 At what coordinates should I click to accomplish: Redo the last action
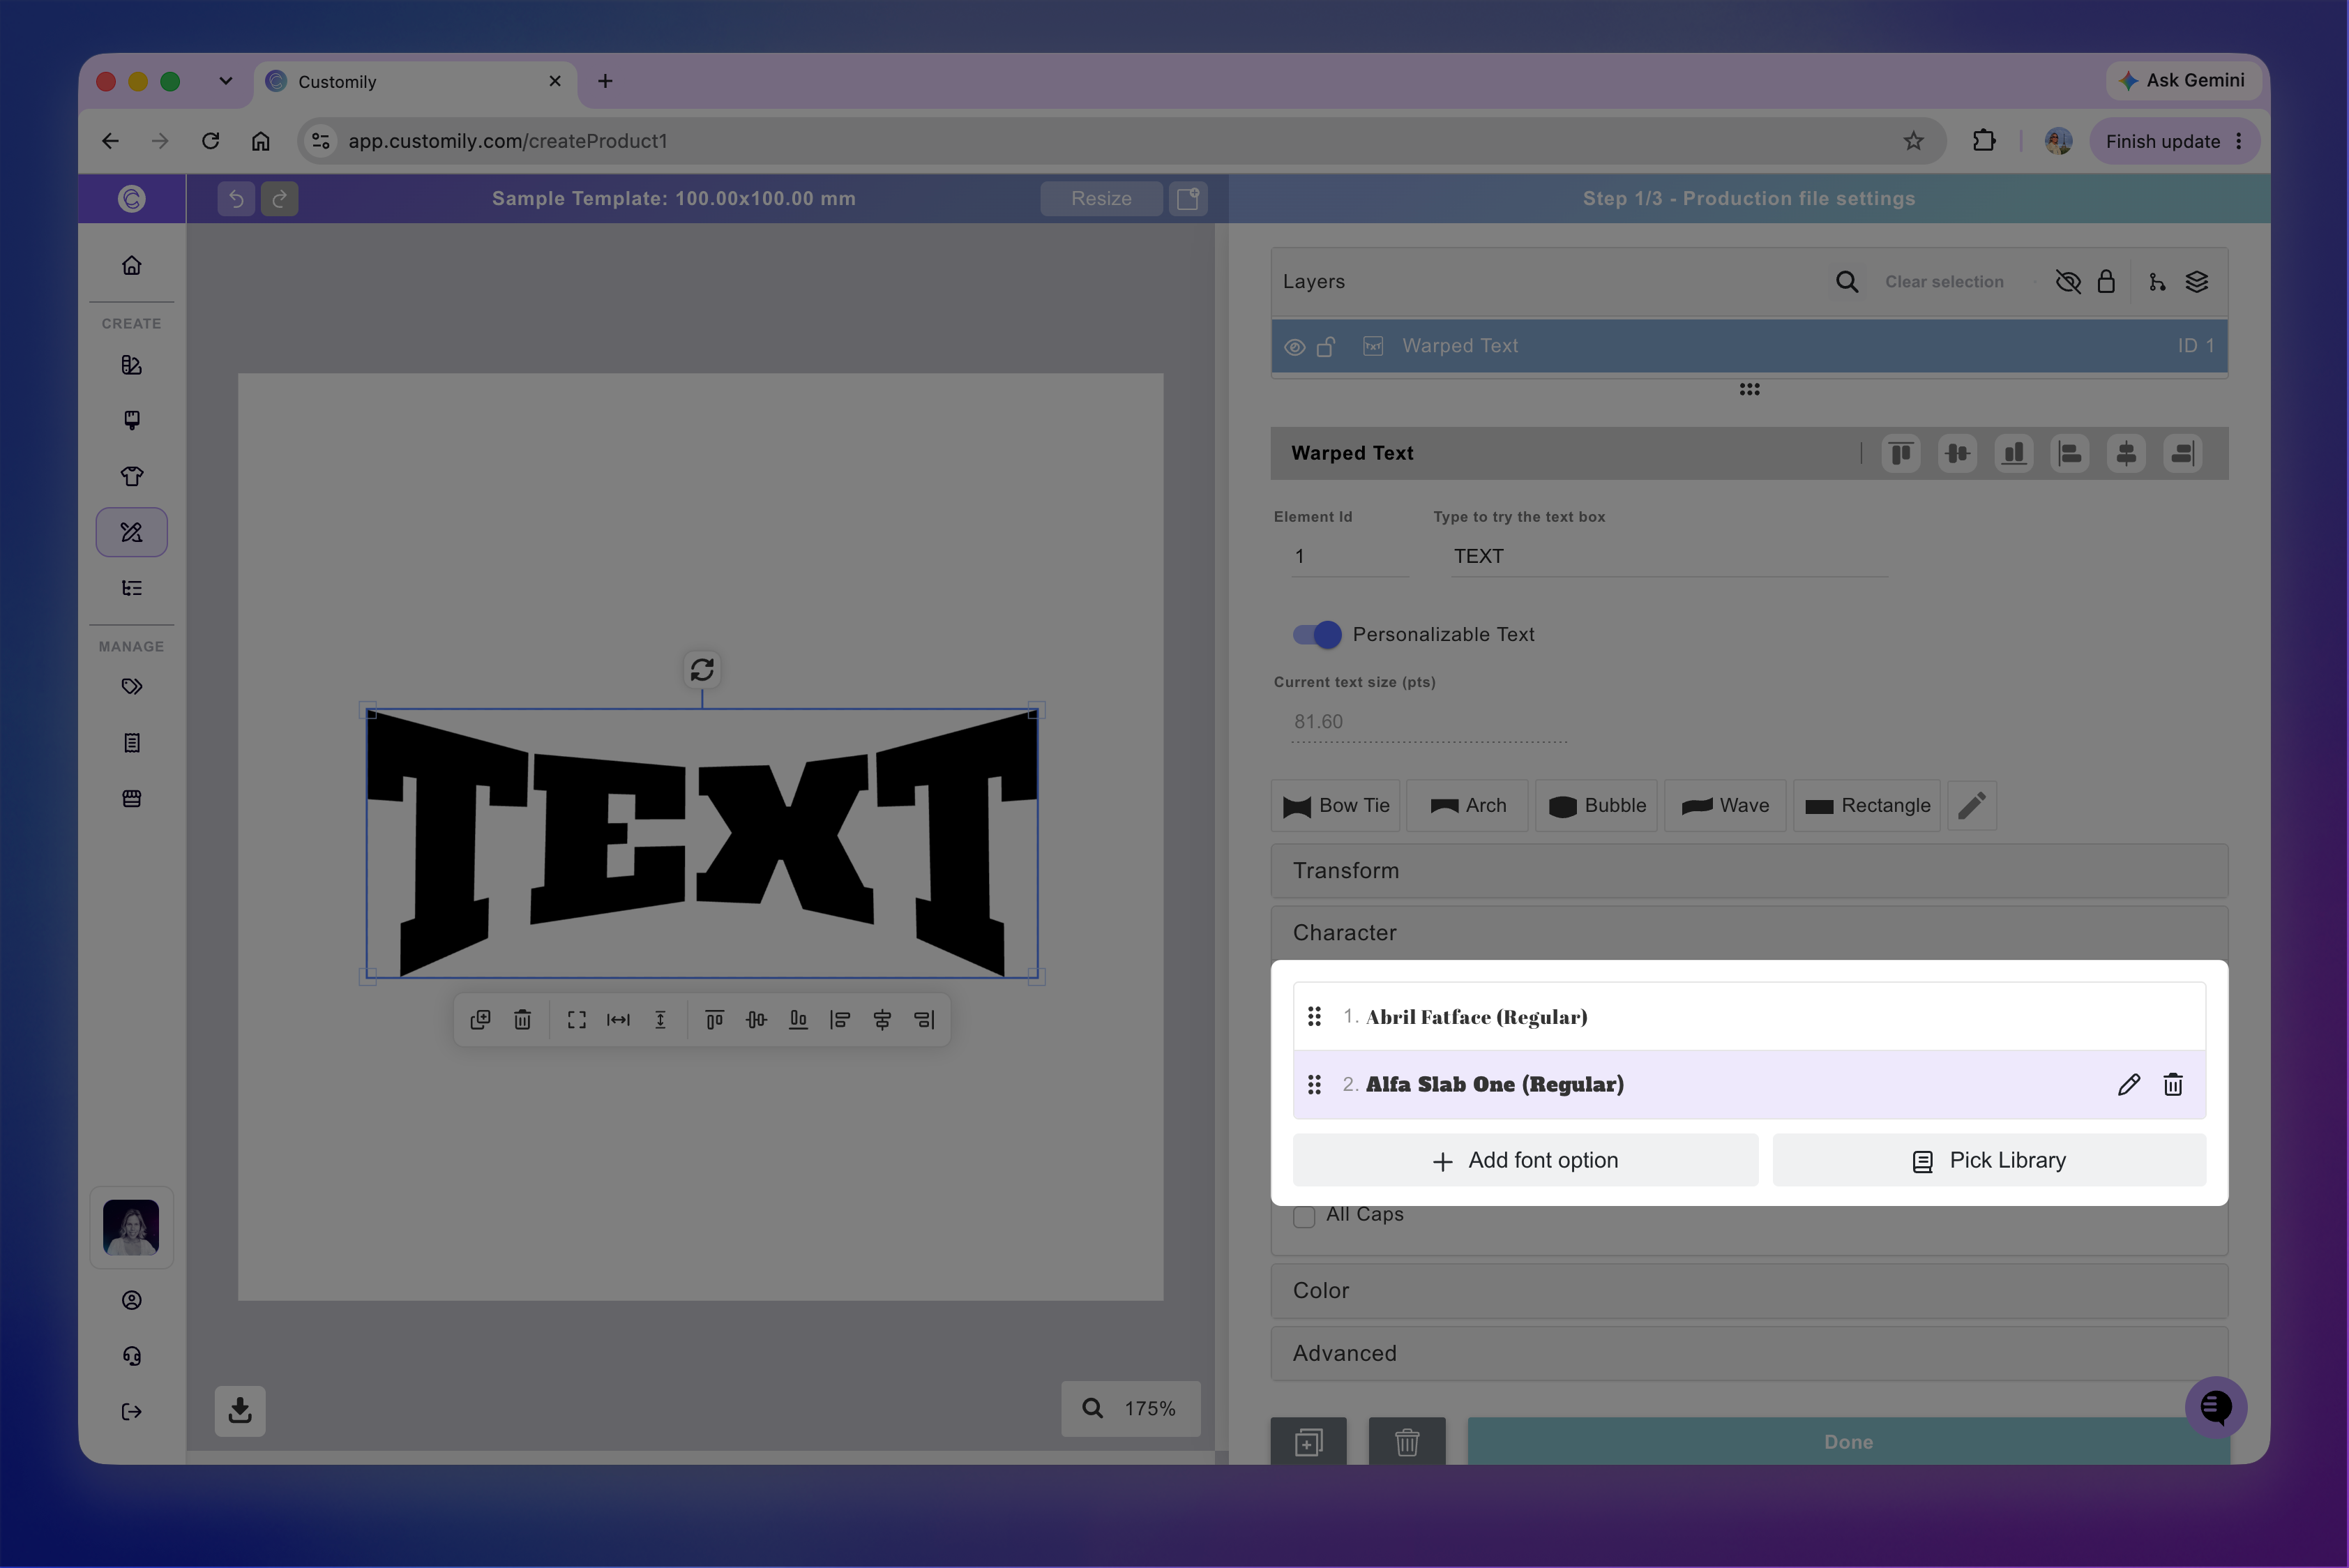280,198
